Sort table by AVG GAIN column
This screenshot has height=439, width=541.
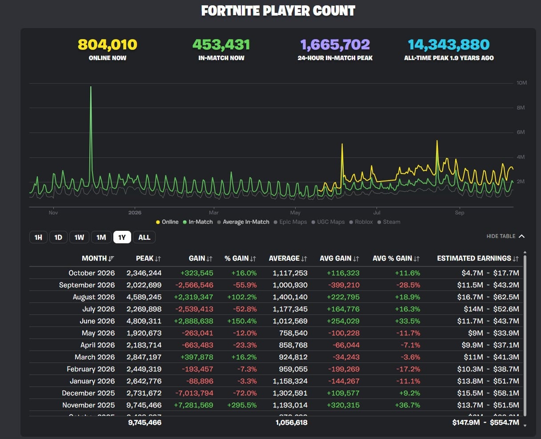tap(340, 258)
